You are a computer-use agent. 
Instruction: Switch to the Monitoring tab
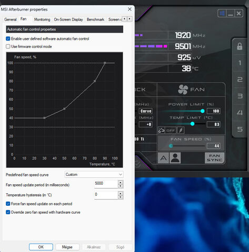(42, 19)
